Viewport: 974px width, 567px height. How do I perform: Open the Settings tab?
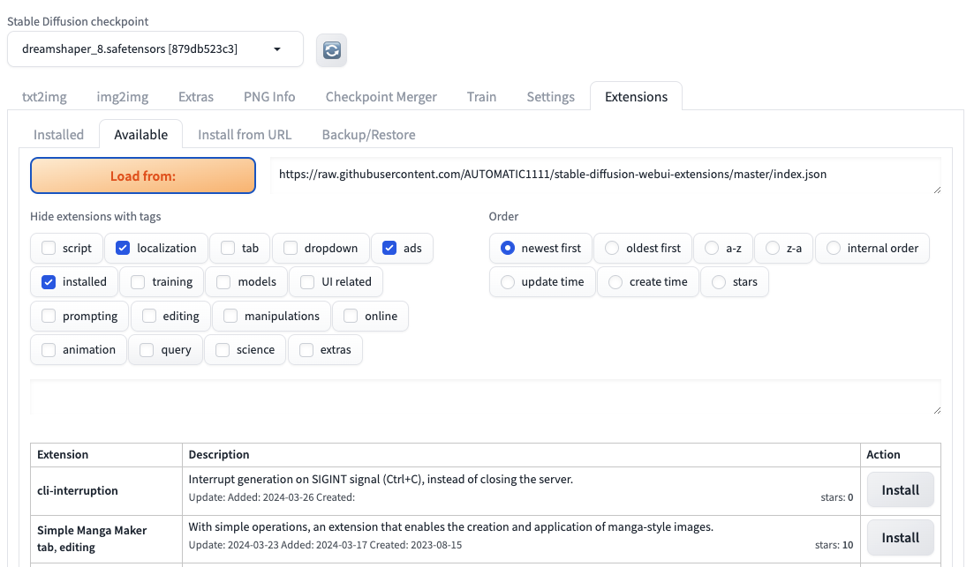point(550,97)
